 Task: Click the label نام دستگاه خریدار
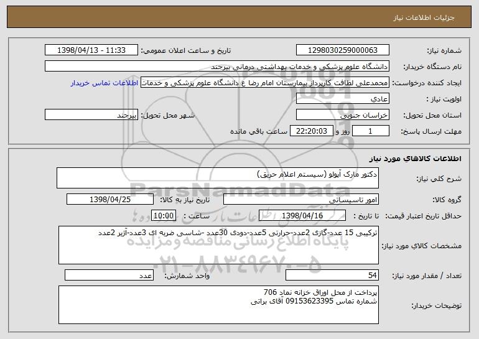[x=432, y=67]
